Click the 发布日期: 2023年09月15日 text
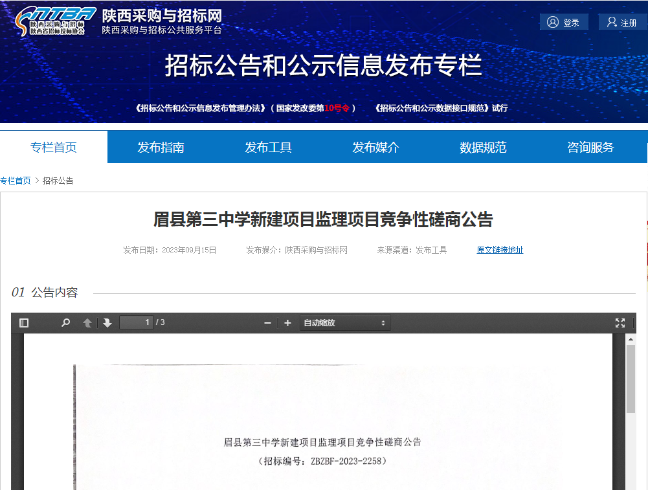 coord(170,250)
